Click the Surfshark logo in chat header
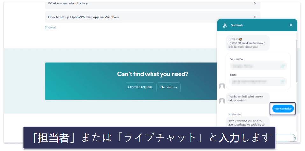This screenshot has height=151, width=305. tap(225, 25)
